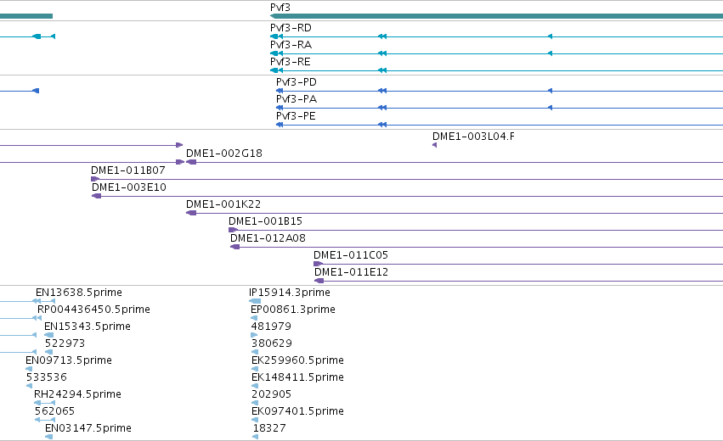Select EST EK148411.5prime
The width and height of the screenshot is (723, 441).
[298, 377]
